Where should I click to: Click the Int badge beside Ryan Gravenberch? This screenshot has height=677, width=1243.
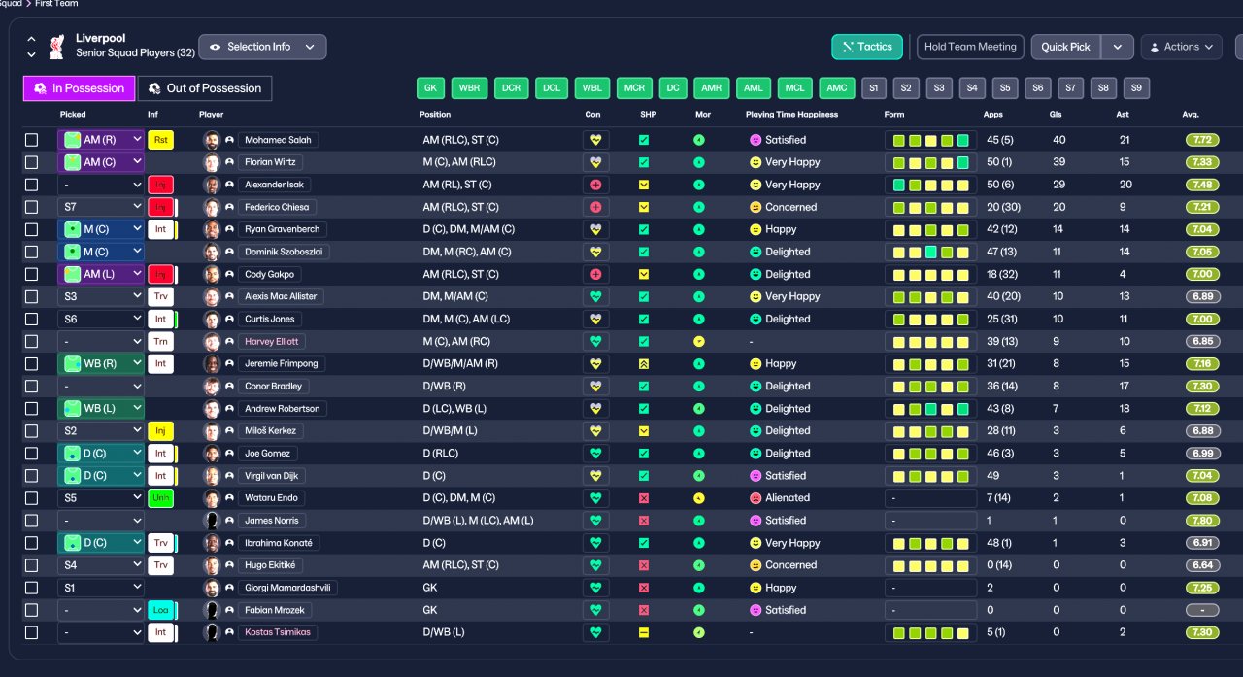coord(160,229)
